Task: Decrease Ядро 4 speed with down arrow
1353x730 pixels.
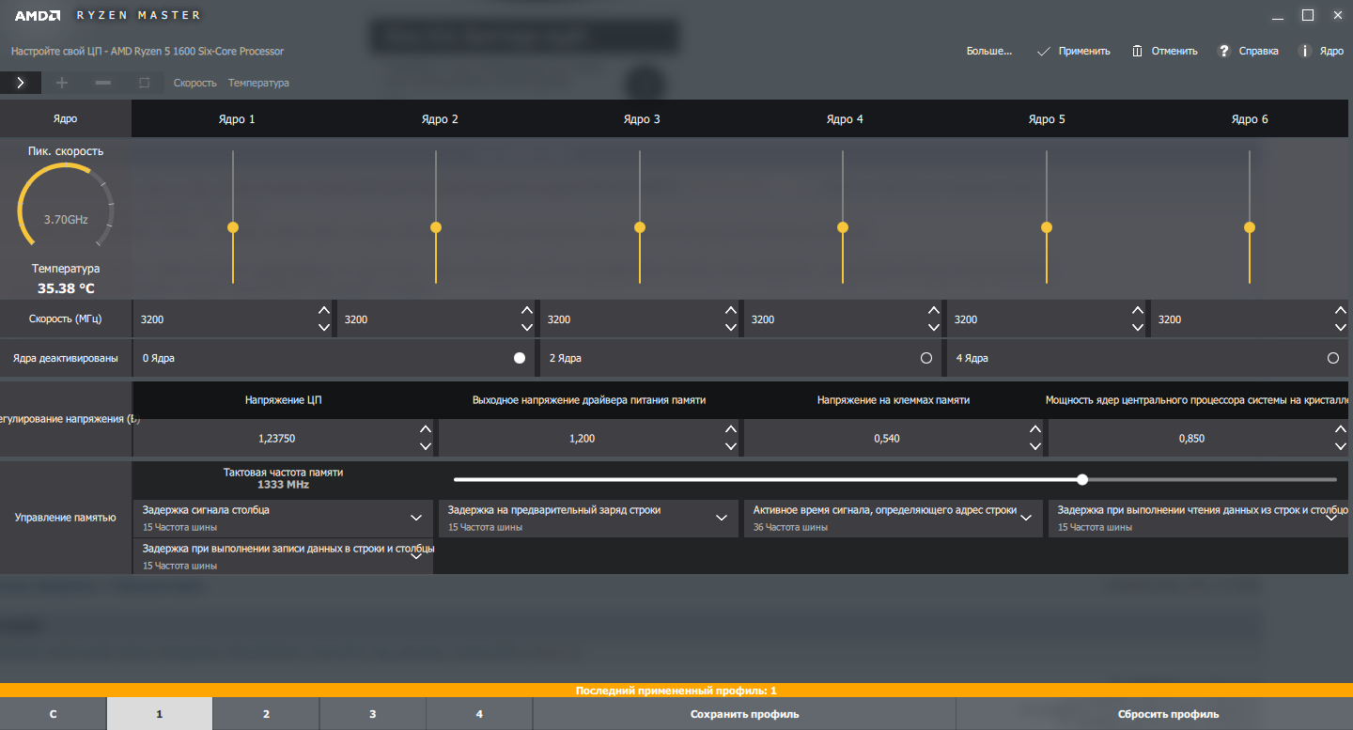Action: pyautogui.click(x=933, y=327)
